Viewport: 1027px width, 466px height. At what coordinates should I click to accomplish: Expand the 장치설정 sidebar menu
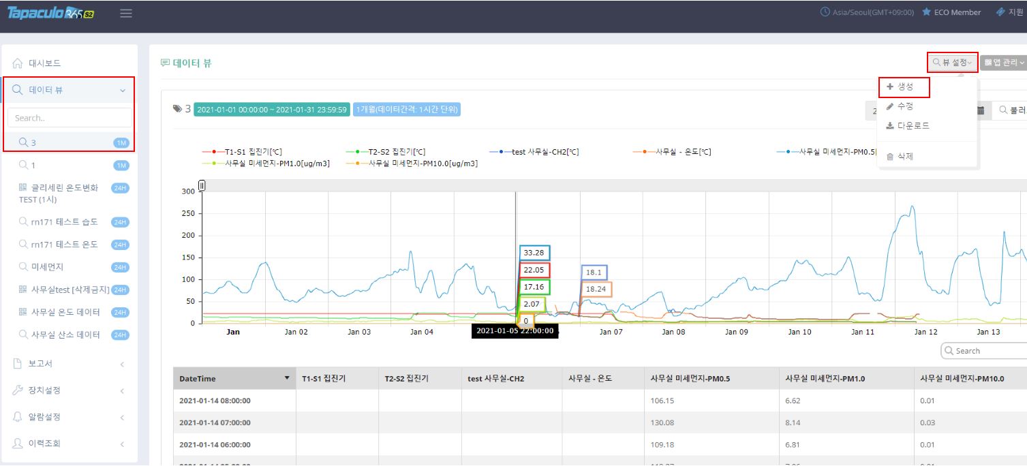[70, 390]
